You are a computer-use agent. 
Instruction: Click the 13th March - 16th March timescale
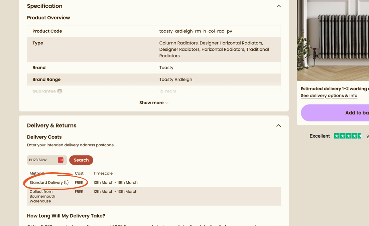(115, 183)
